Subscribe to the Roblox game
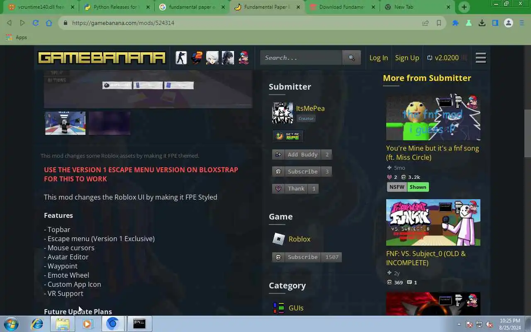Screen dimensions: 531x332 [307, 257]
